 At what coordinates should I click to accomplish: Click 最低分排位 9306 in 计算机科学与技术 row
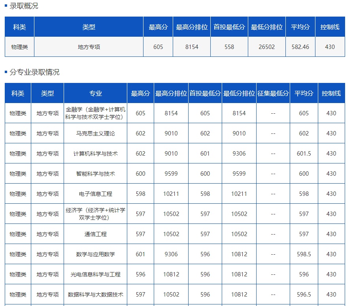click(239, 154)
